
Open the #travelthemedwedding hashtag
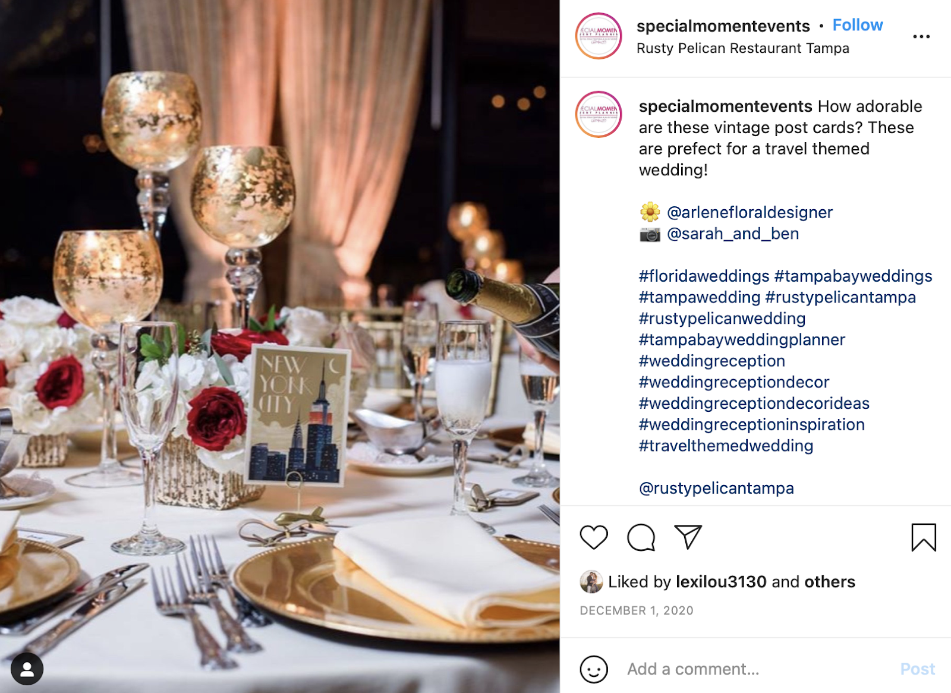[x=726, y=446]
